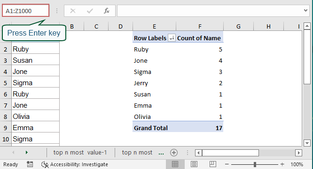Switch to Normal view
The width and height of the screenshot is (313, 169).
click(x=175, y=164)
